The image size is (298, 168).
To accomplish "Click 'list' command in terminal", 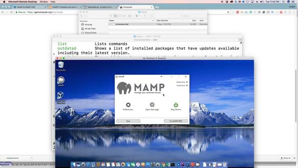I will point(62,44).
